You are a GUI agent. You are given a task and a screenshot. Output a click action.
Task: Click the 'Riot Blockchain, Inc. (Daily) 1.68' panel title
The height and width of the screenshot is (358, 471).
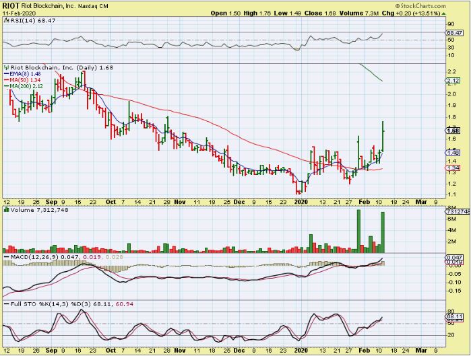pos(61,68)
